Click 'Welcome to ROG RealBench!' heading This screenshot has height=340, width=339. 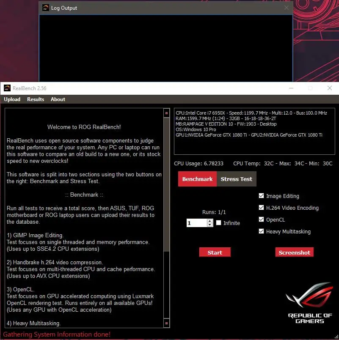(x=84, y=127)
